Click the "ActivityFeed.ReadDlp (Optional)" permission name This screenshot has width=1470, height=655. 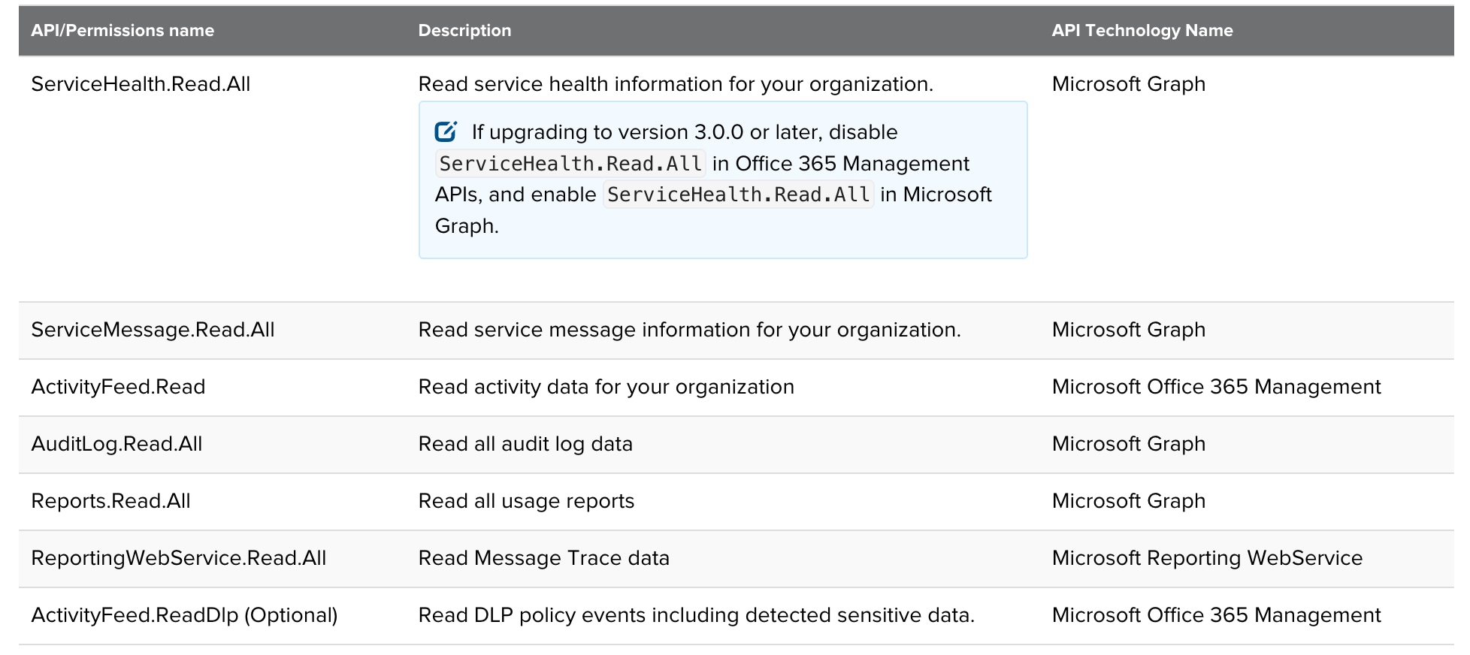(x=184, y=615)
